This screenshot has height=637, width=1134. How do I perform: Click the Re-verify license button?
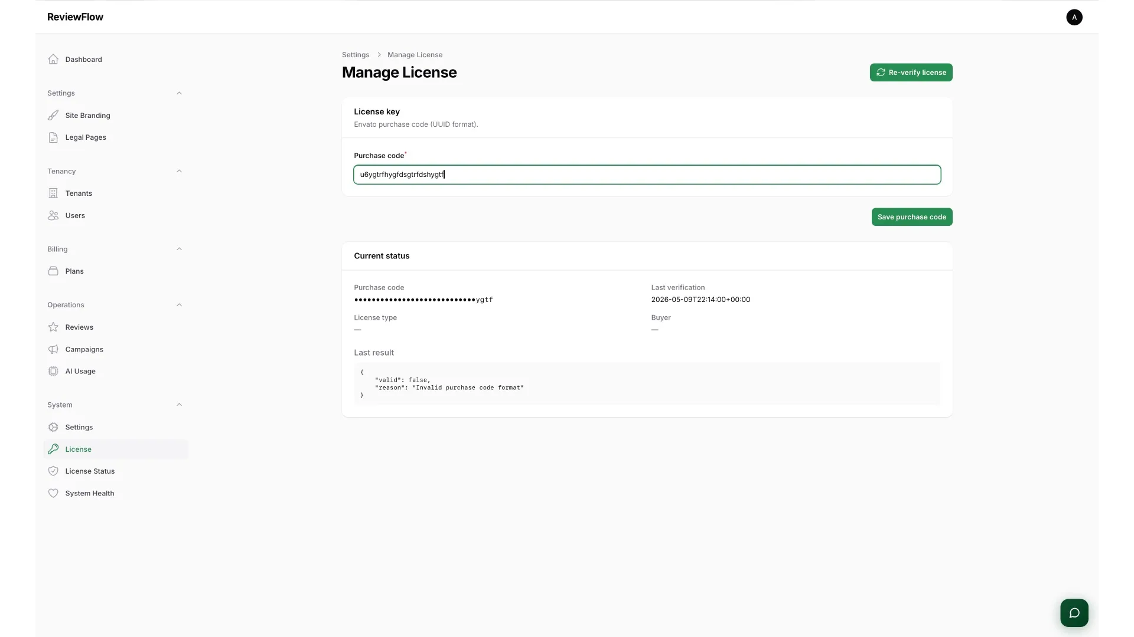[911, 73]
